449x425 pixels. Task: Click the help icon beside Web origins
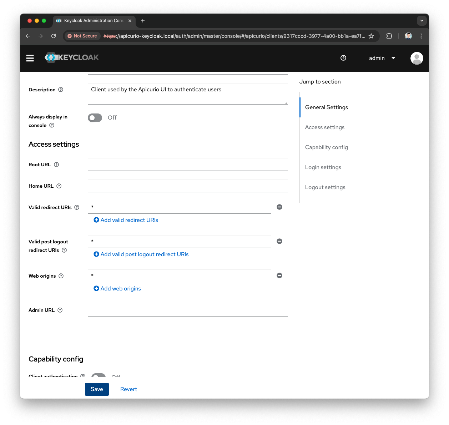point(61,276)
